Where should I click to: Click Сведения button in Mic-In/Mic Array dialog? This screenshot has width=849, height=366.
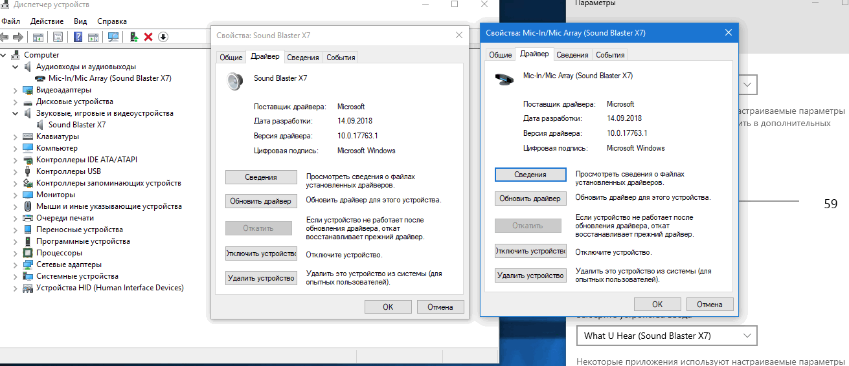click(x=530, y=175)
